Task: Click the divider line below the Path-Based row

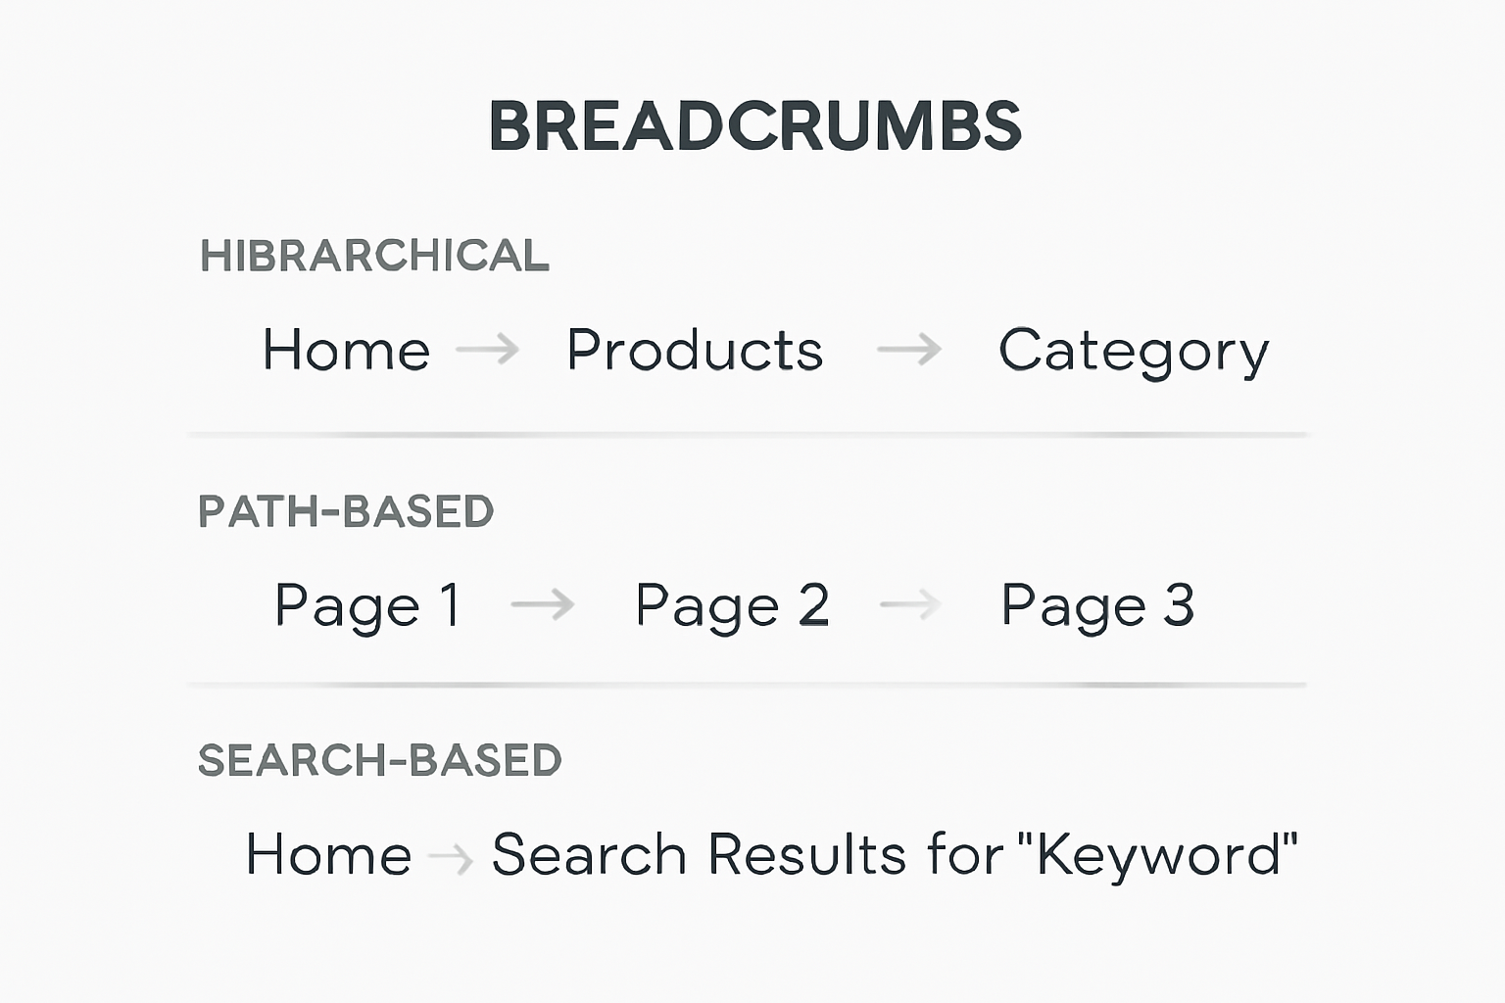Action: (747, 685)
